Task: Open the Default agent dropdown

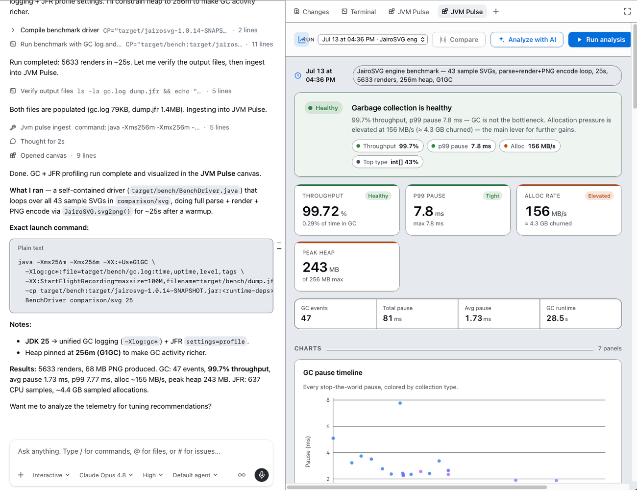Action: (195, 475)
